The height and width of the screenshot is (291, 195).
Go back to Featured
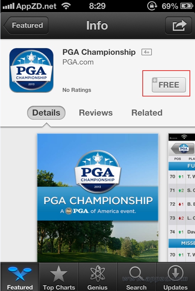(x=26, y=25)
